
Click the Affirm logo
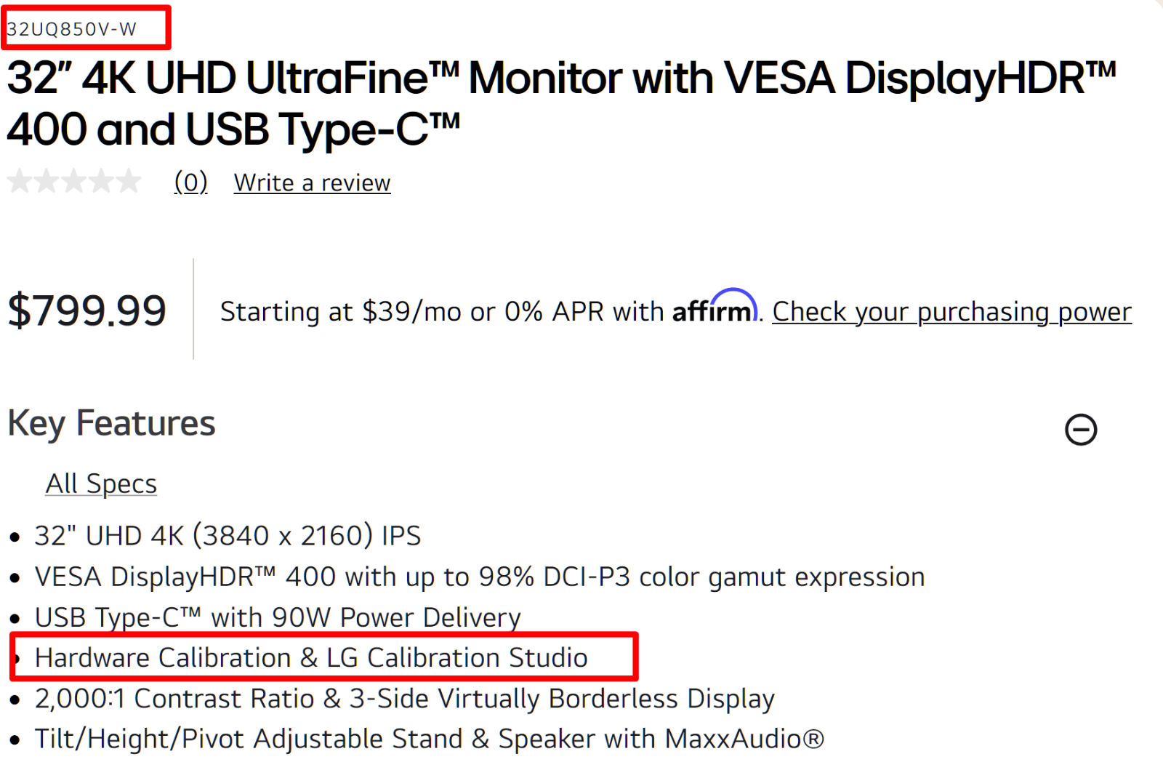pos(715,308)
